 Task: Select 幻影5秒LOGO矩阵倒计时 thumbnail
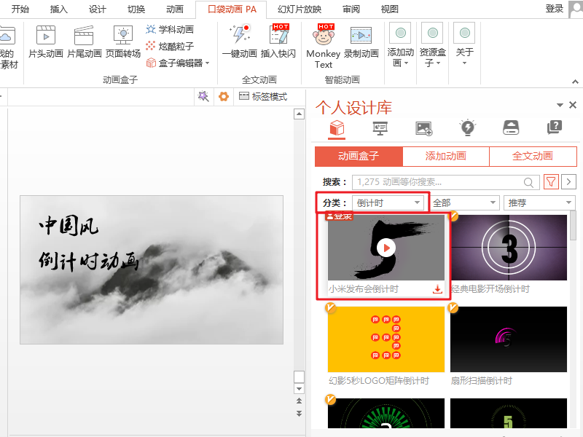[x=386, y=339]
